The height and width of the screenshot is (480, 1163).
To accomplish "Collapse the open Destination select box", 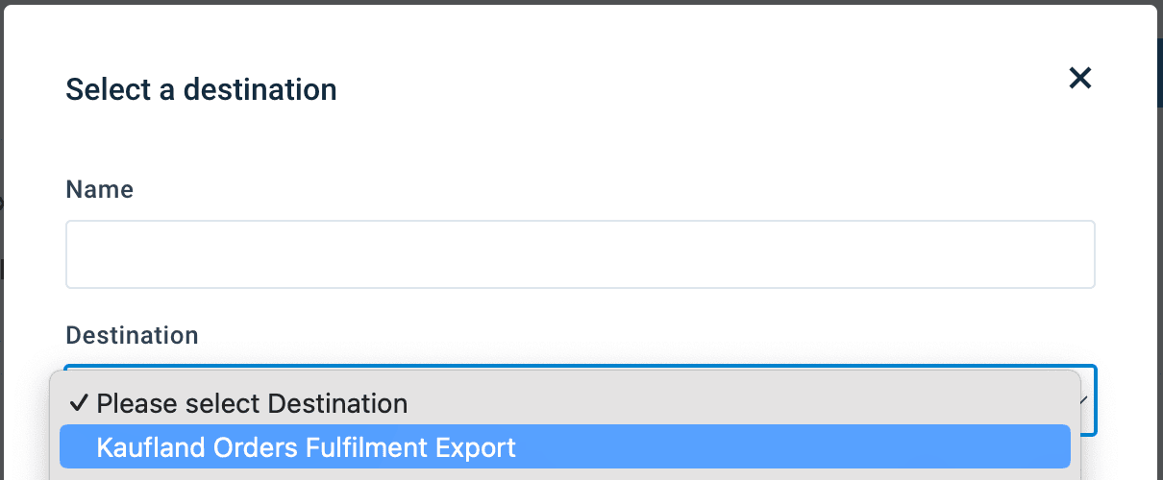I will 1087,400.
